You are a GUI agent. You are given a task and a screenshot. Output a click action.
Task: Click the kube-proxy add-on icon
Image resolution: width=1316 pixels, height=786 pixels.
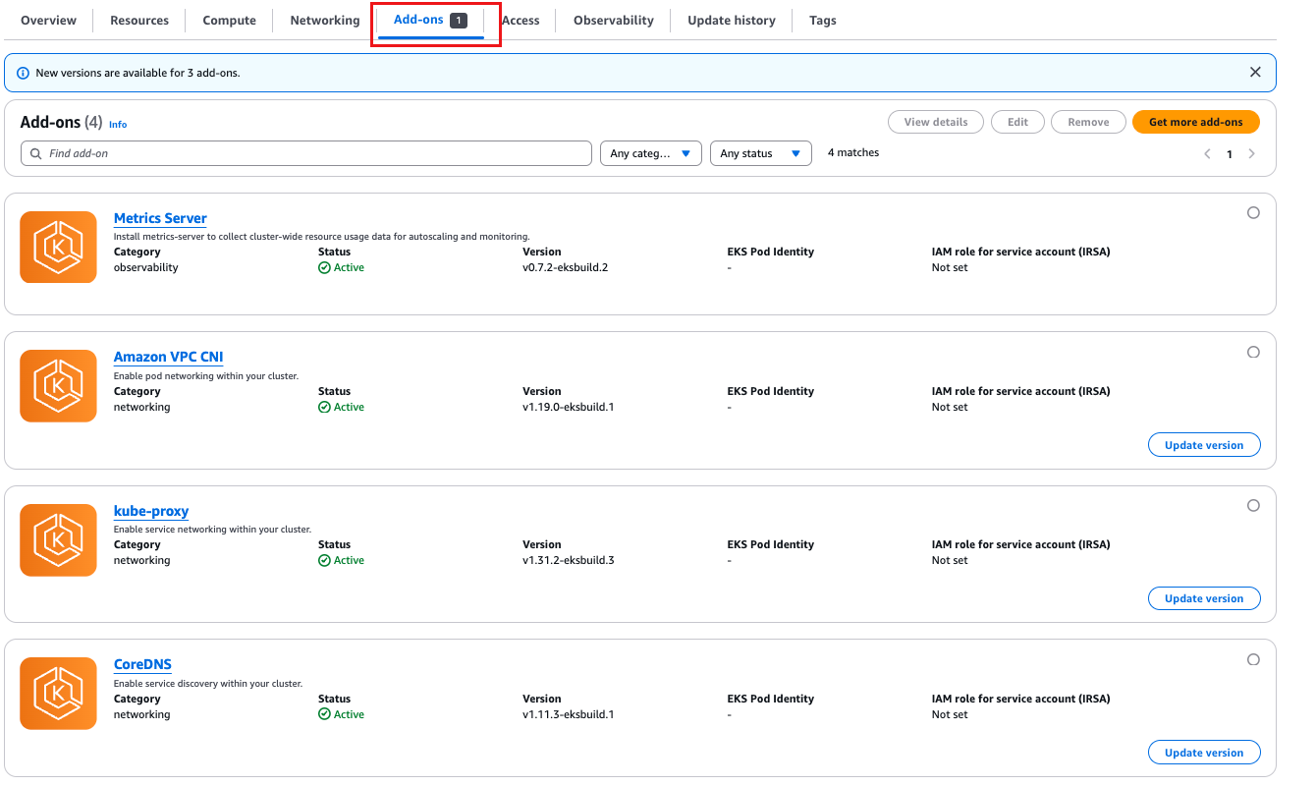[58, 539]
